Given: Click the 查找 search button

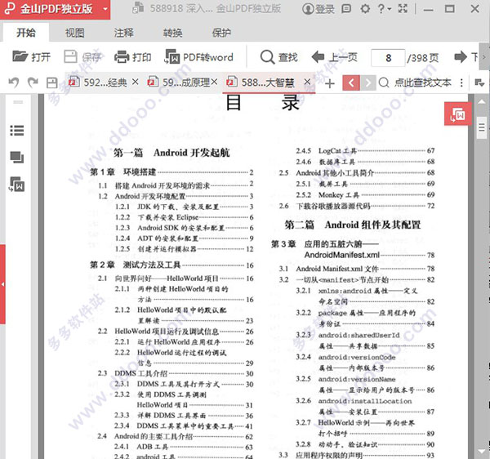Looking at the screenshot, I should click(x=278, y=57).
